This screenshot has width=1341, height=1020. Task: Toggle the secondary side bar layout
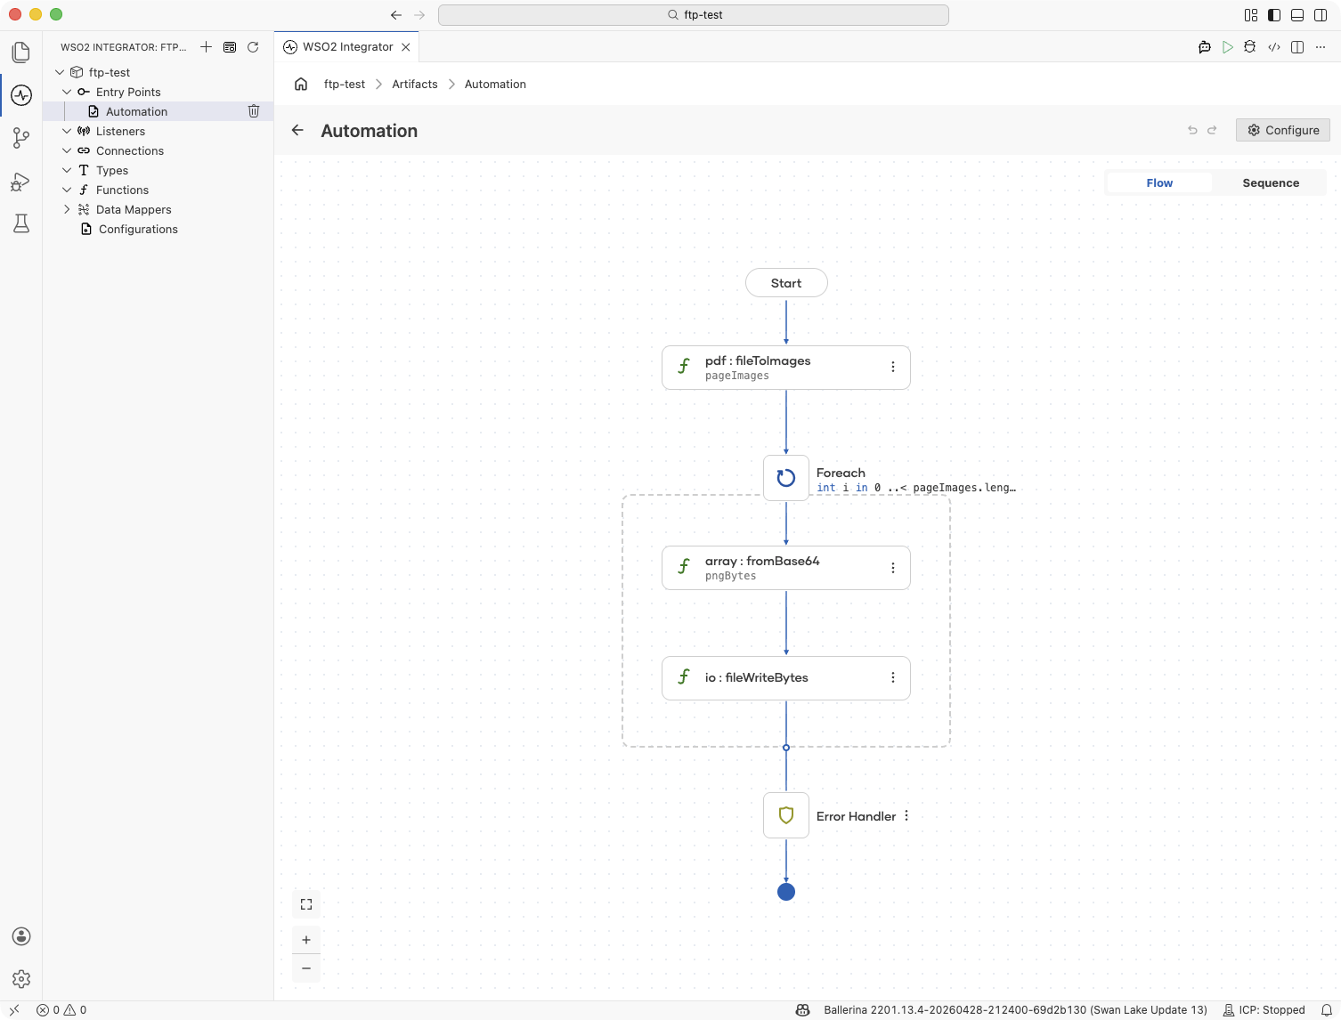click(1321, 15)
